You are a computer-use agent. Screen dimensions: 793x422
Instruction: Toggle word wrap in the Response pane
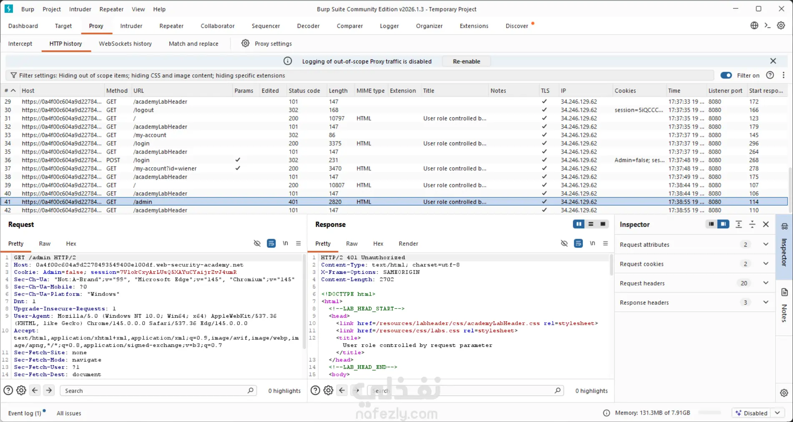pos(578,243)
